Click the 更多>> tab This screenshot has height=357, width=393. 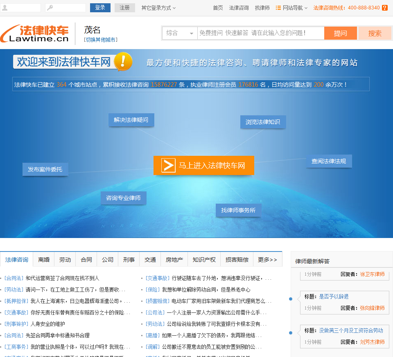point(268,260)
